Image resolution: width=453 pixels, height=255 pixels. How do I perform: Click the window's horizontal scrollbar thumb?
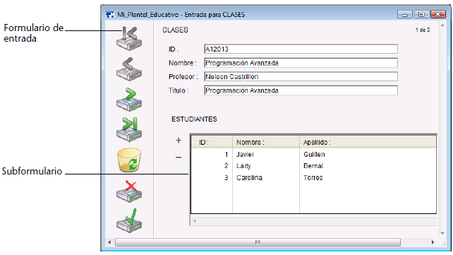point(258,242)
